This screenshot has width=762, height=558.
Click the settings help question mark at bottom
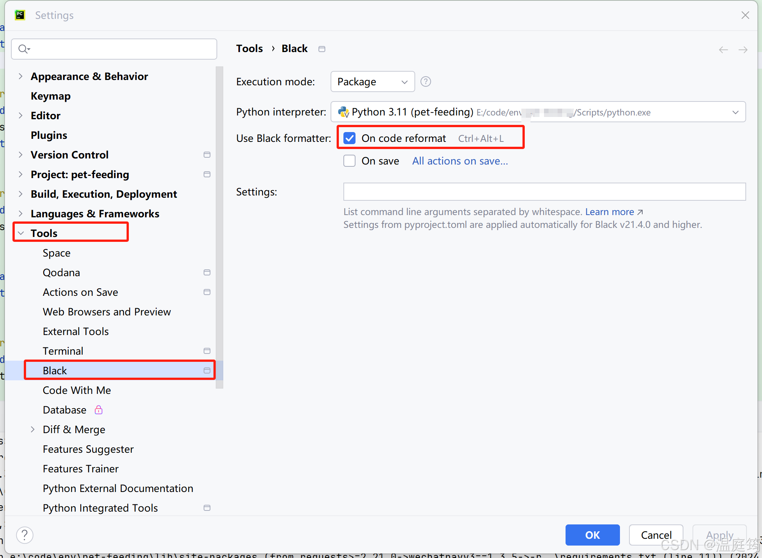point(25,535)
